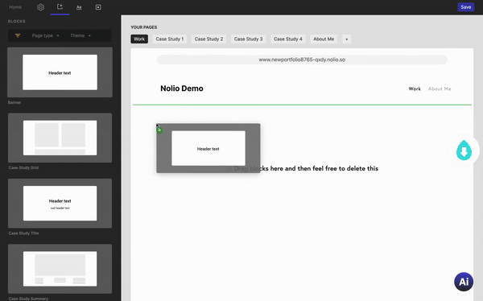
Task: Save the portfolio
Action: (x=466, y=7)
